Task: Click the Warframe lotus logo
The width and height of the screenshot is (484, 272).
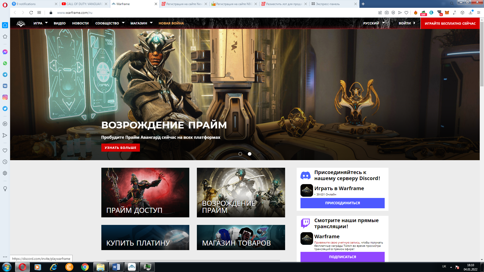Action: (x=21, y=23)
